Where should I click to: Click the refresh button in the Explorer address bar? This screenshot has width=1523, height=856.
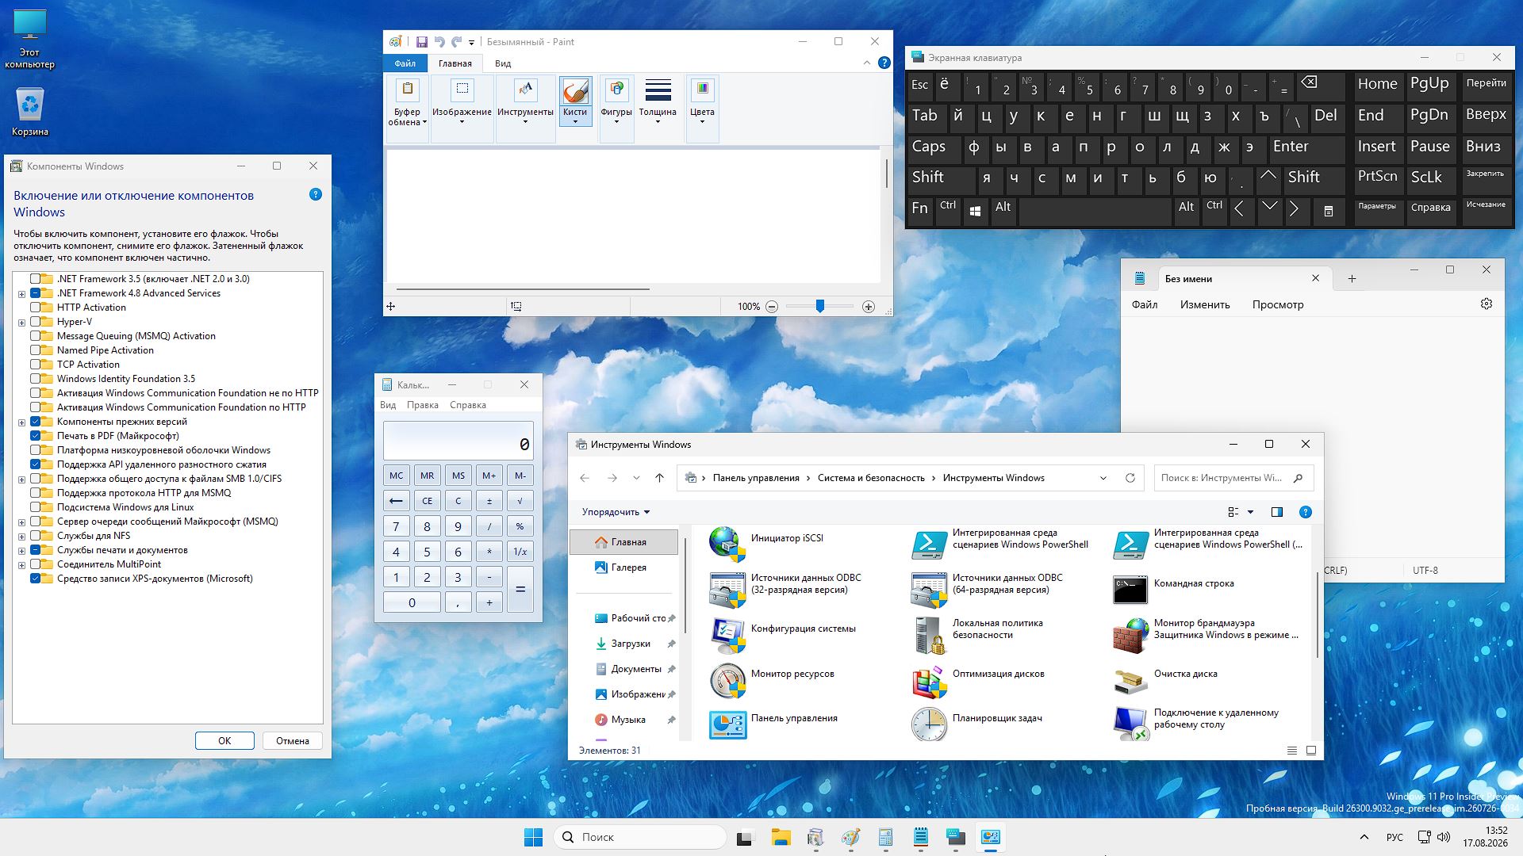(1130, 478)
